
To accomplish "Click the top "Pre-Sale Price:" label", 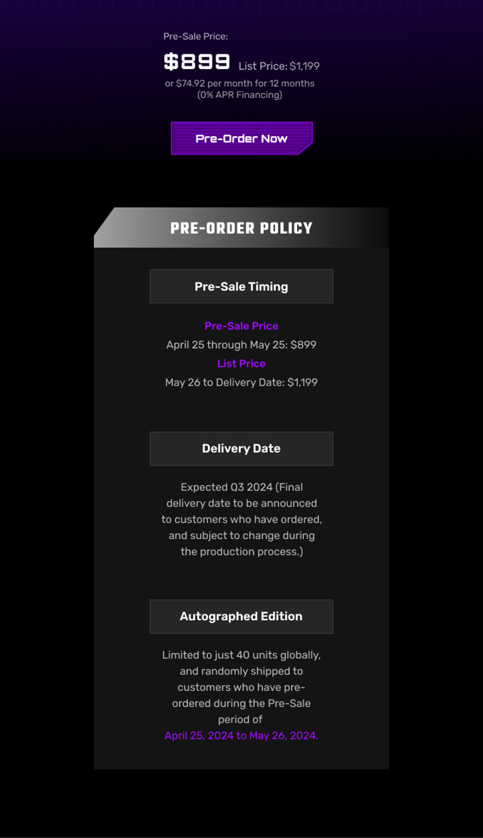I will coord(196,37).
